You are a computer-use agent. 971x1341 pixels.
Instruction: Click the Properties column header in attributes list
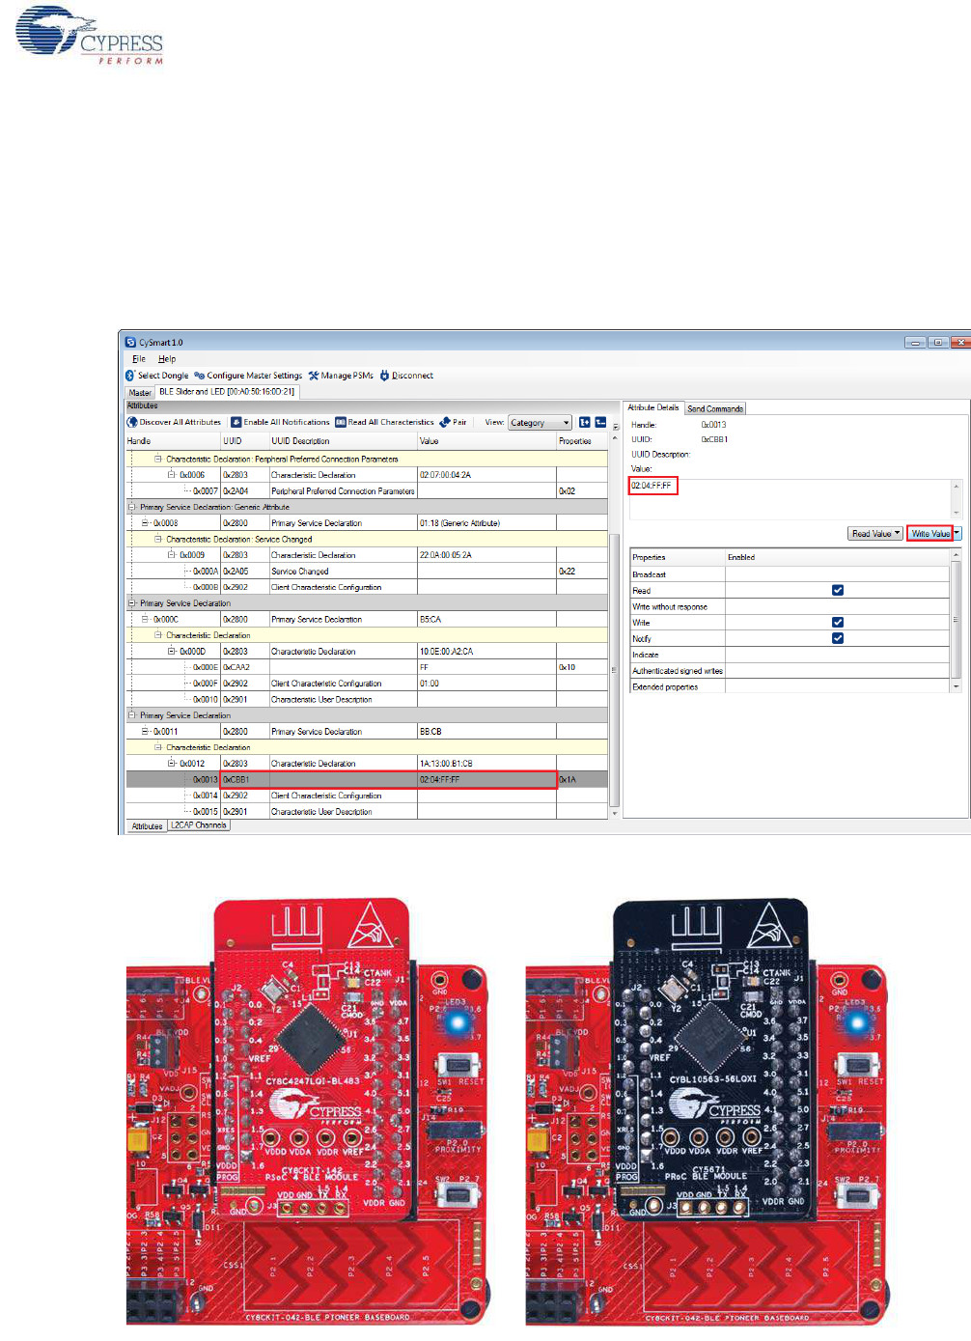(582, 441)
